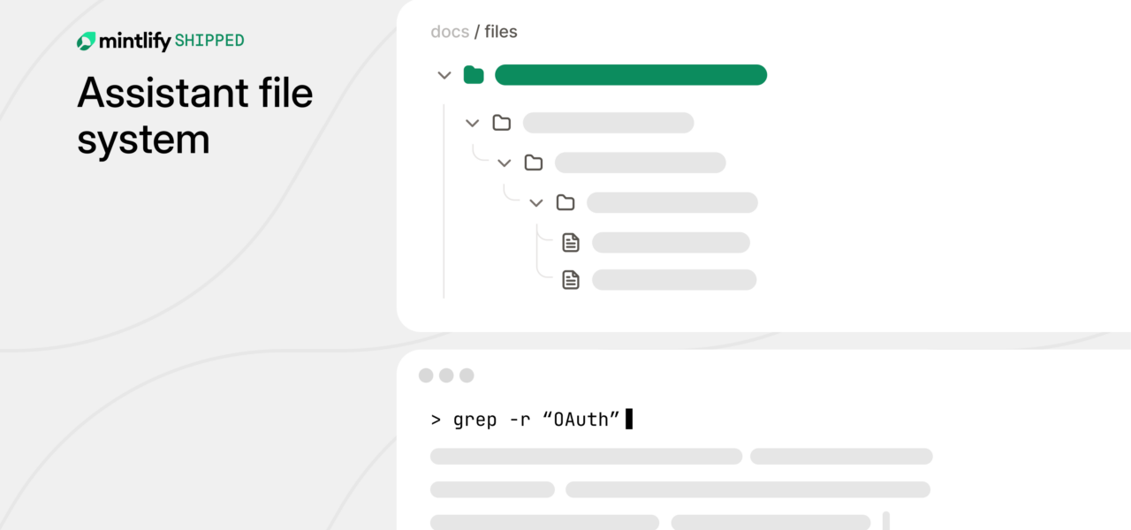Select the second-level outlined folder icon
The height and width of the screenshot is (530, 1131).
click(x=501, y=123)
